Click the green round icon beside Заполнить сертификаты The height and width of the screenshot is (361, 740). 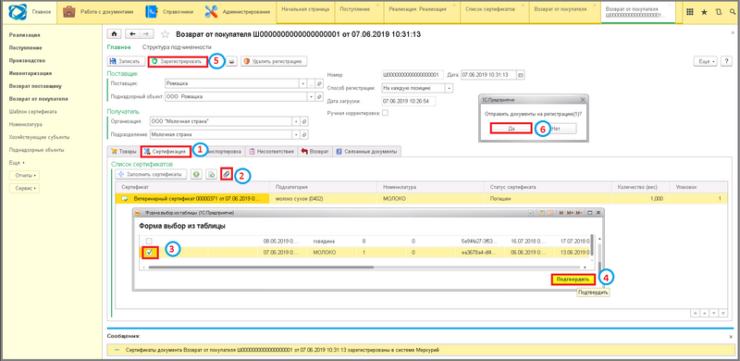point(196,174)
